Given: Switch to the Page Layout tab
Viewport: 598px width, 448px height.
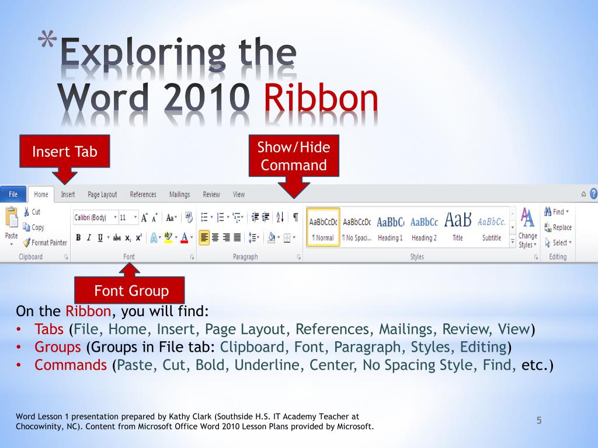Looking at the screenshot, I should tap(102, 194).
